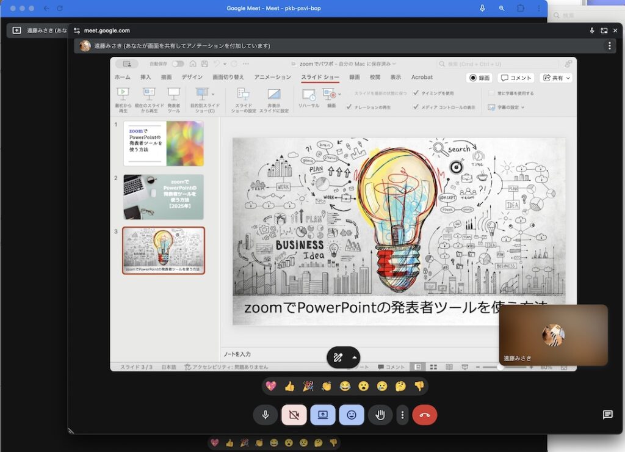Viewport: 625px width, 452px height.
Task: Return to the tab from picture-in-picture
Action: pos(604,31)
